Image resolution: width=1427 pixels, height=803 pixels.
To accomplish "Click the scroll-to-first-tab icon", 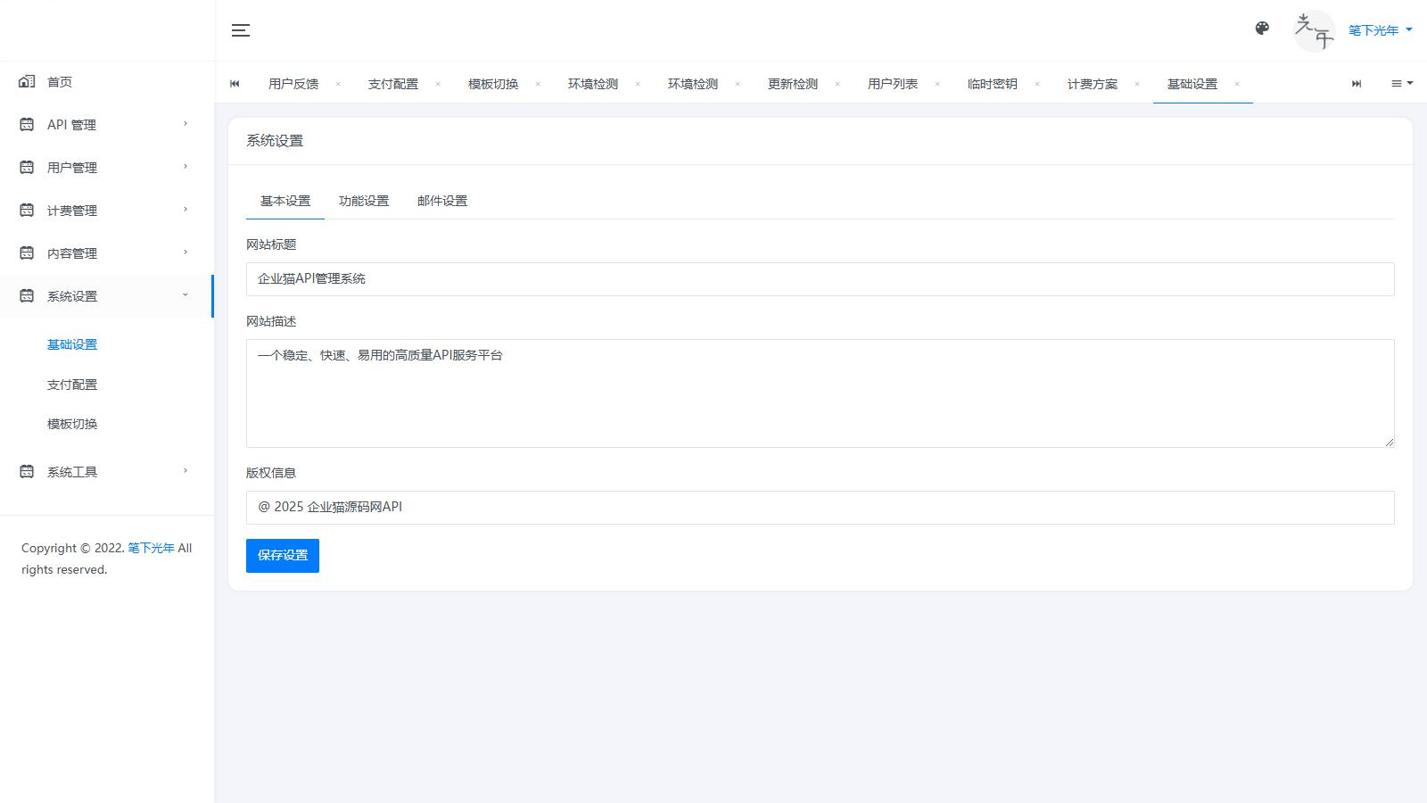I will [x=235, y=83].
